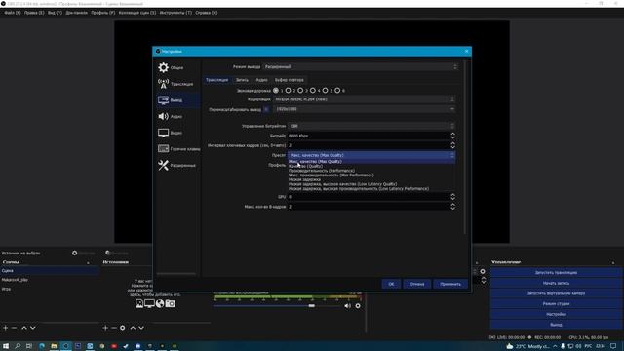
Task: Click Начать запись (Start Recording)
Action: [556, 283]
